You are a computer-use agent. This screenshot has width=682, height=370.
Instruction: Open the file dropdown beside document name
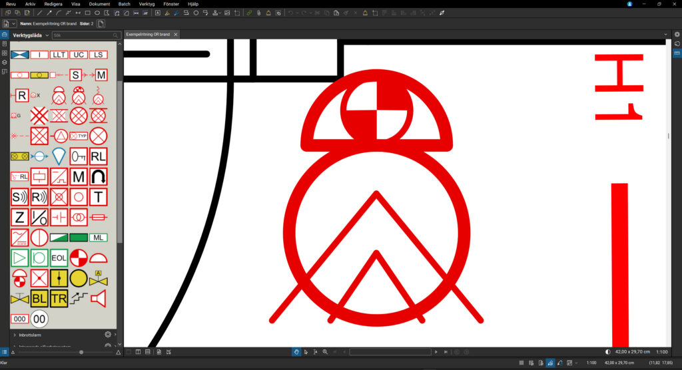(13, 23)
